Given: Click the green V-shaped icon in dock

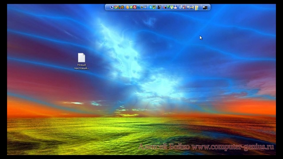Looking at the screenshot, I should tap(168, 7).
